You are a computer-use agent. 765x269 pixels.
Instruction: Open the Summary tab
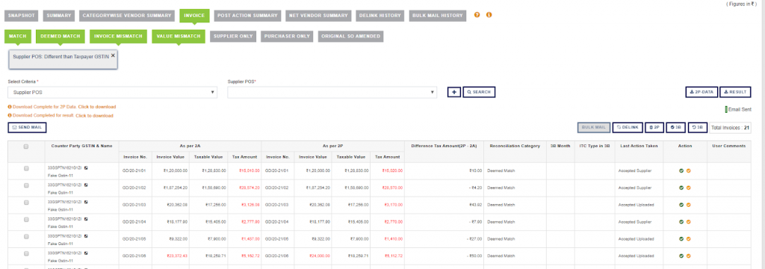tap(59, 16)
